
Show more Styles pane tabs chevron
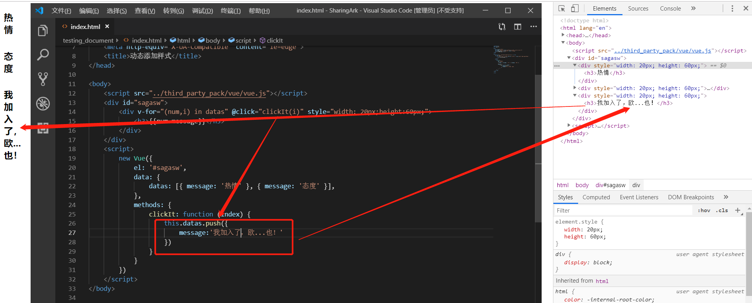726,197
